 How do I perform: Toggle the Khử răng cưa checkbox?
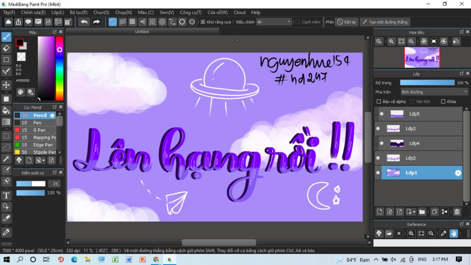pyautogui.click(x=203, y=22)
